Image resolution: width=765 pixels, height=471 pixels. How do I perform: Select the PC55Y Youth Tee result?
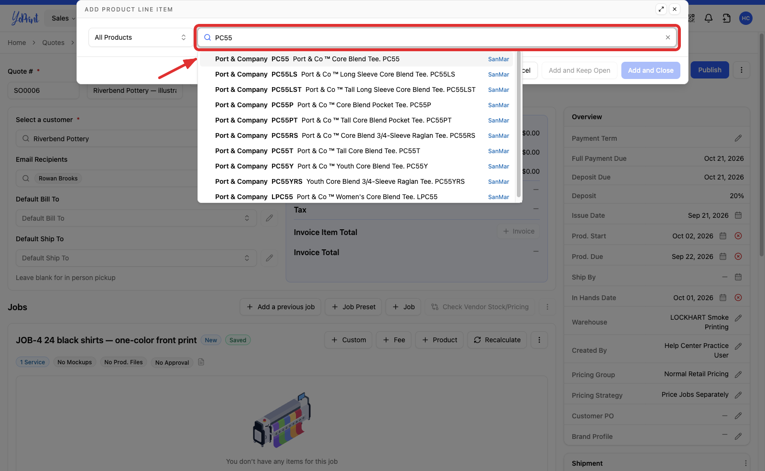357,166
